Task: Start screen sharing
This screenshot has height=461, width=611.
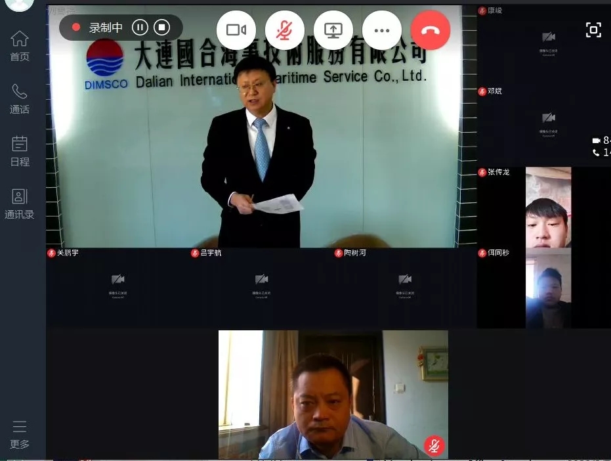Action: point(333,30)
